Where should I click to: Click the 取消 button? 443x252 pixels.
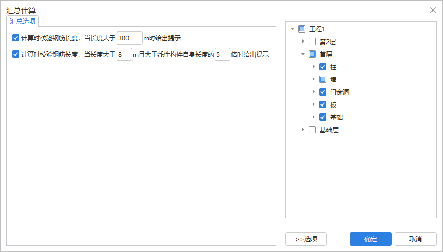(416, 239)
